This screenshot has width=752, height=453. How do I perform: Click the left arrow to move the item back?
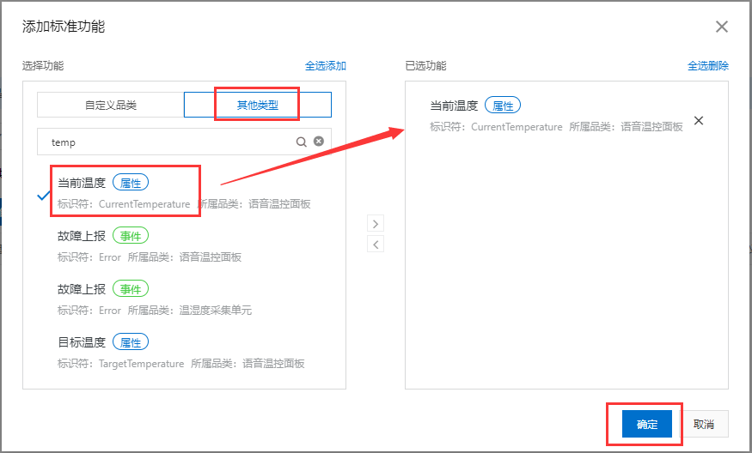tap(375, 245)
